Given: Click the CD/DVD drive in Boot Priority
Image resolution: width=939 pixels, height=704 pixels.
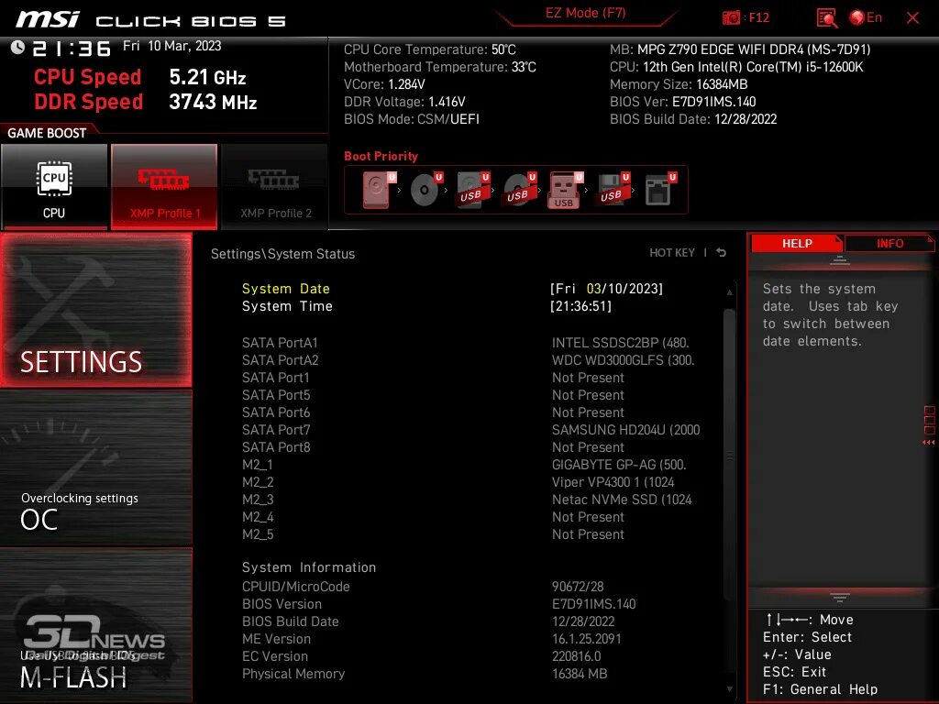Looking at the screenshot, I should click(422, 190).
